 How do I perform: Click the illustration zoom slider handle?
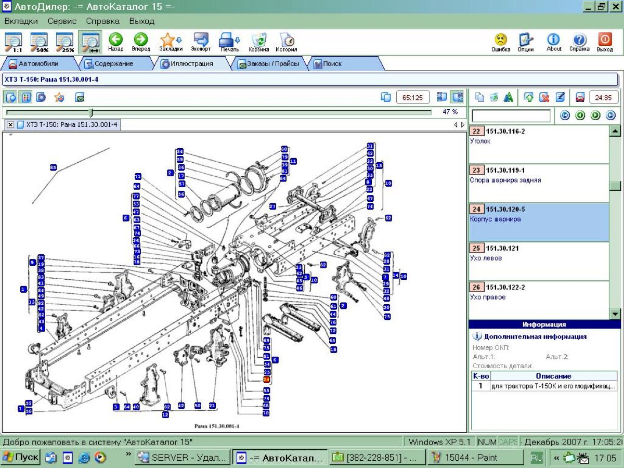coord(92,112)
